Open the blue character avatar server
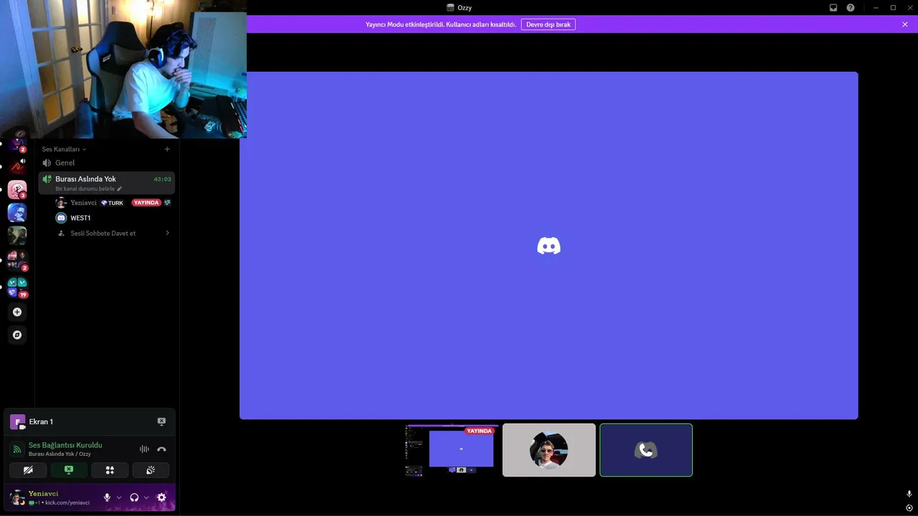Viewport: 918px width, 516px height. pyautogui.click(x=17, y=212)
